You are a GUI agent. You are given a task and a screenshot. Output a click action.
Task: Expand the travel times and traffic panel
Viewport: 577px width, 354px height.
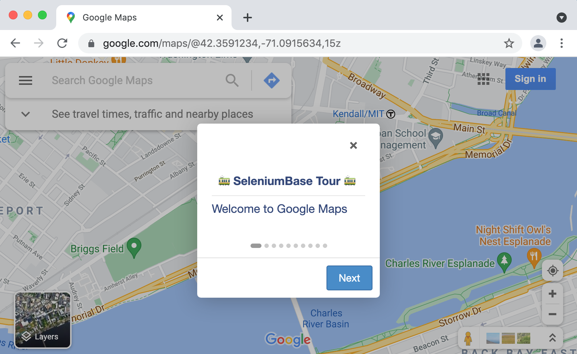26,114
